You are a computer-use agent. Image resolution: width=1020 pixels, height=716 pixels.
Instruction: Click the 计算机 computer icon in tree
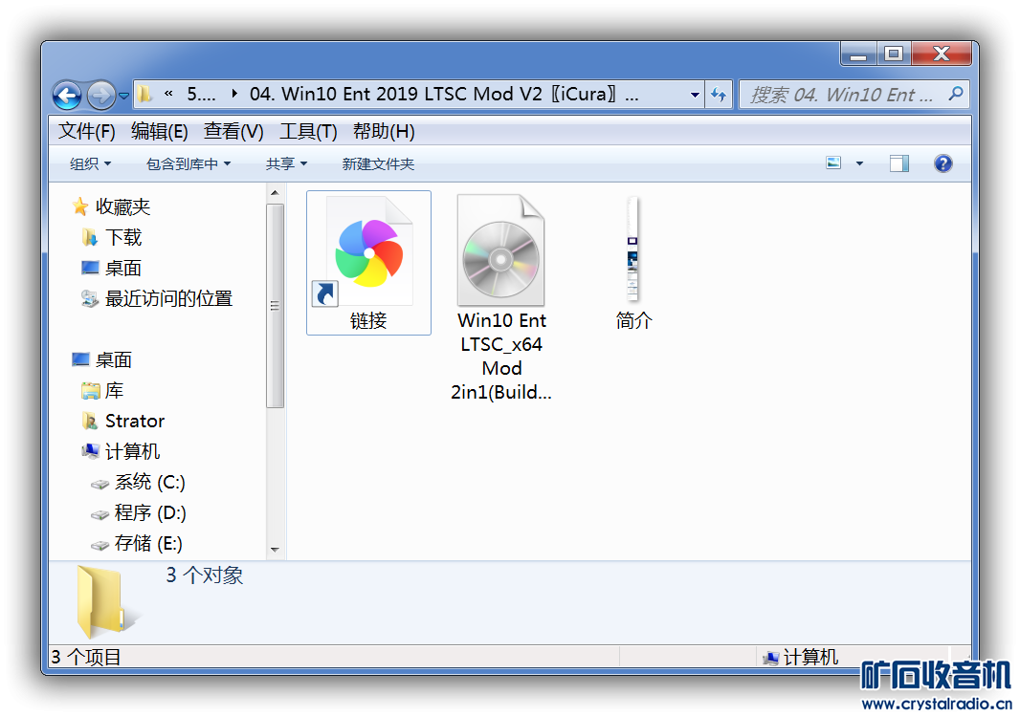coord(90,450)
